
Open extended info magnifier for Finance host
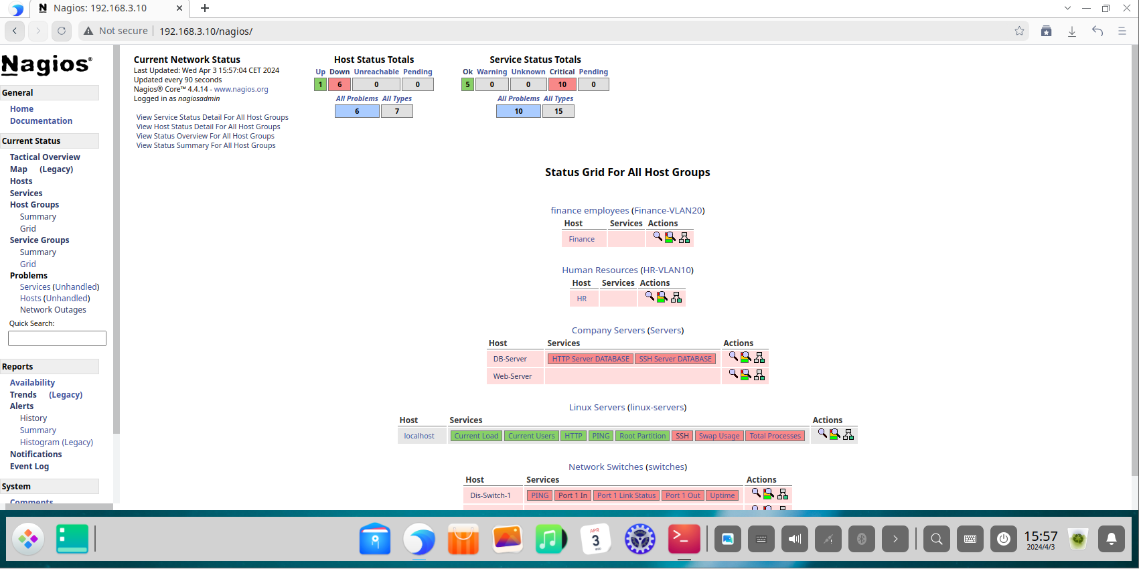[x=658, y=237]
